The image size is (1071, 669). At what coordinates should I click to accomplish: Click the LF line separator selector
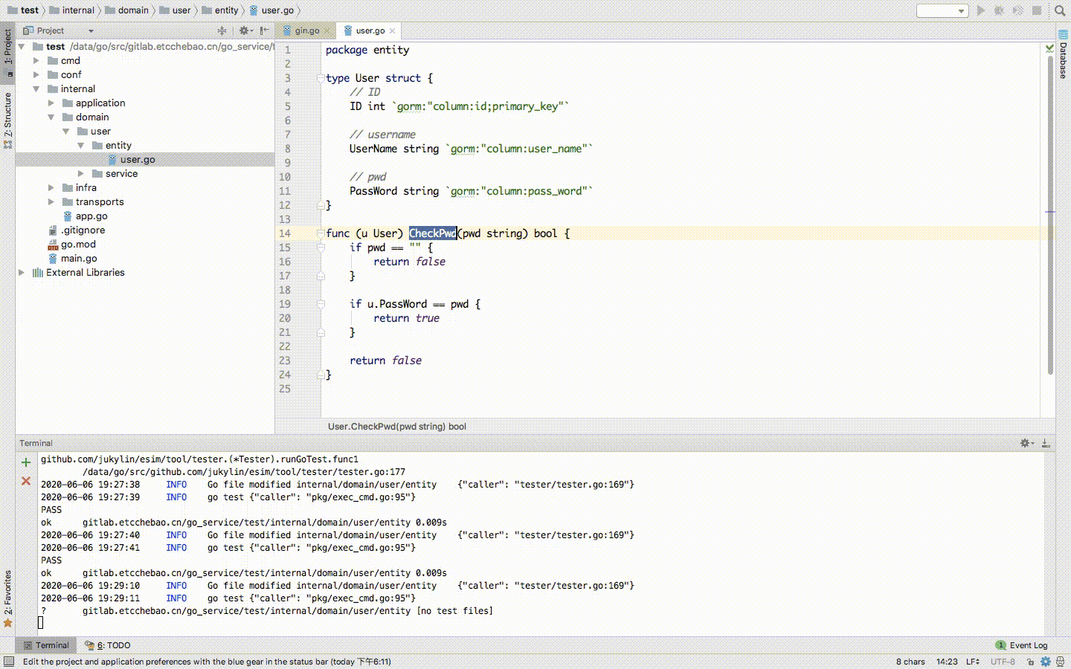point(972,662)
